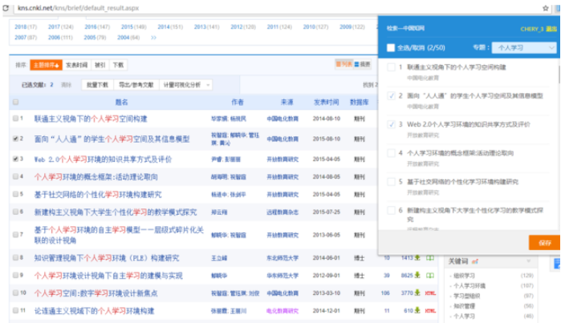This screenshot has height=323, width=561.
Task: Open the keyword chart icon next to 关键词
Action: click(475, 261)
